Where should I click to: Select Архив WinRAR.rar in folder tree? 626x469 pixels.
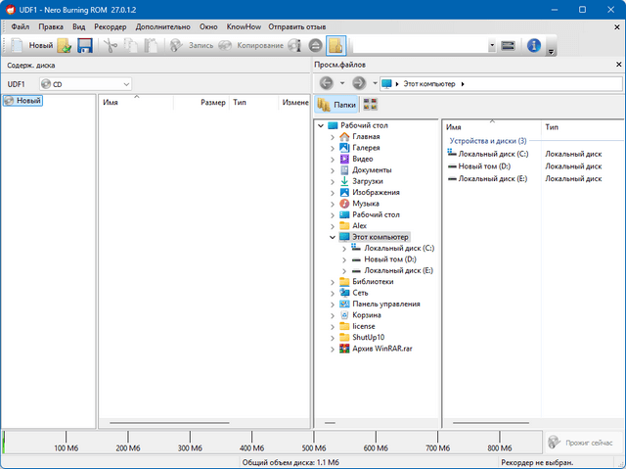pos(382,349)
